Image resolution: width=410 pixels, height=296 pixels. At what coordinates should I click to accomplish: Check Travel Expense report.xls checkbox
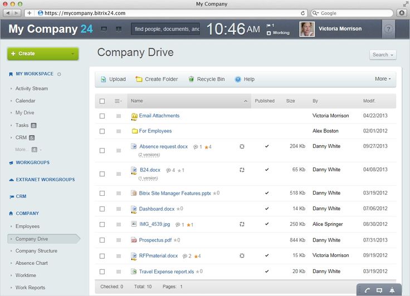click(102, 272)
